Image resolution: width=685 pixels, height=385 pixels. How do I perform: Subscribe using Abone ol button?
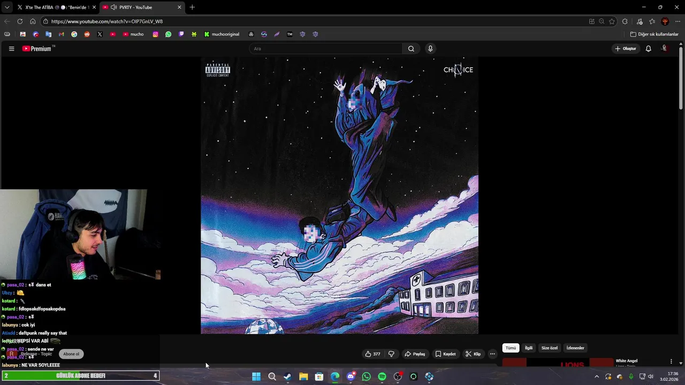(x=71, y=354)
